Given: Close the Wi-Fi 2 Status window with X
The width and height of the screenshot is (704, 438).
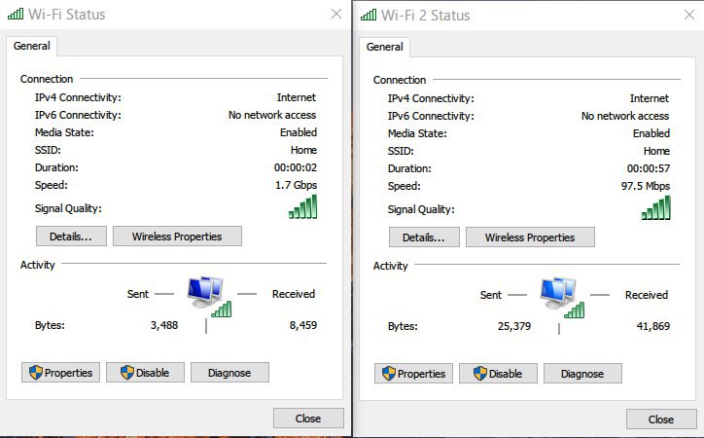Looking at the screenshot, I should pos(689,15).
